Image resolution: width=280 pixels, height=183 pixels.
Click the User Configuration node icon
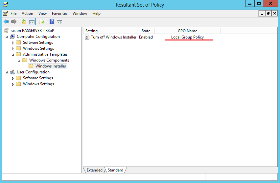coord(12,72)
